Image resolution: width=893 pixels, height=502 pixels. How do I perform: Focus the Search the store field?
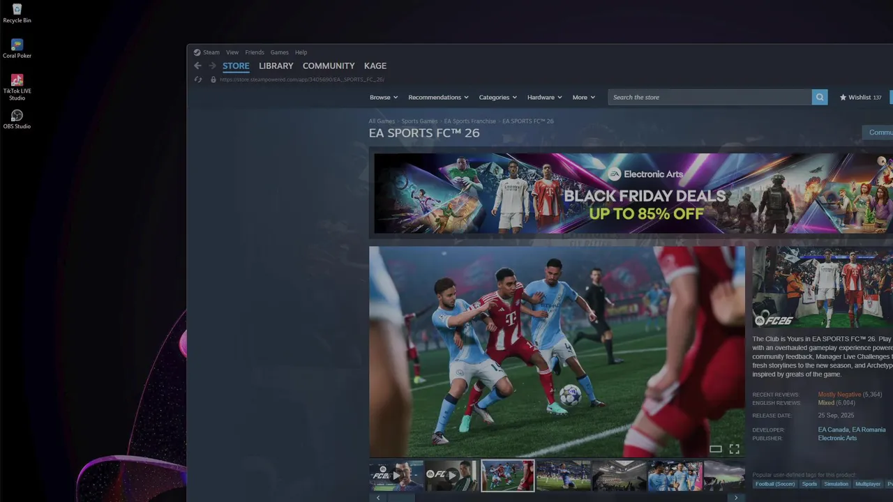[x=710, y=98]
